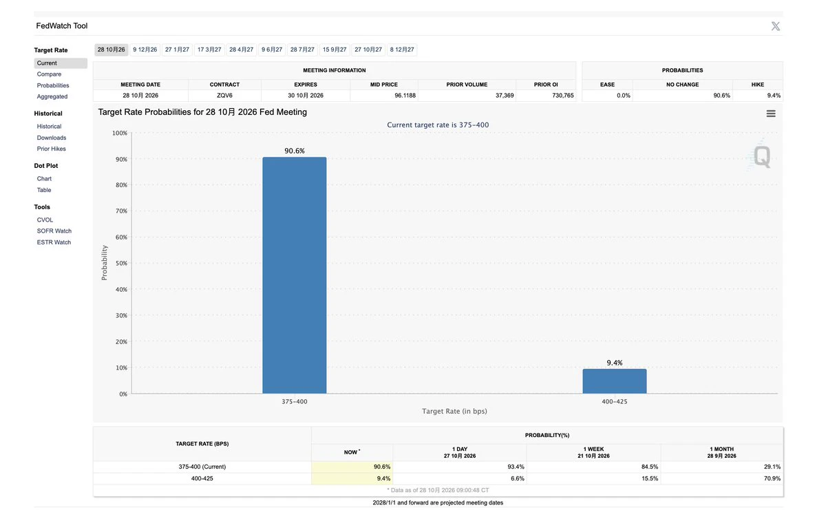
Task: Open the SOFR Watch link
Action: pyautogui.click(x=54, y=231)
